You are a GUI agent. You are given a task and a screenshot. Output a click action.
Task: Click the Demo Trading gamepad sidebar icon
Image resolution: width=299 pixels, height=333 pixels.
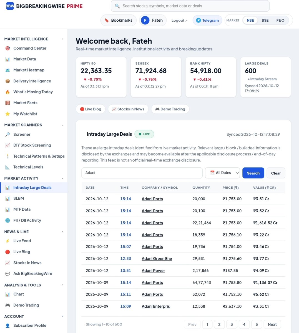[x=8, y=305]
